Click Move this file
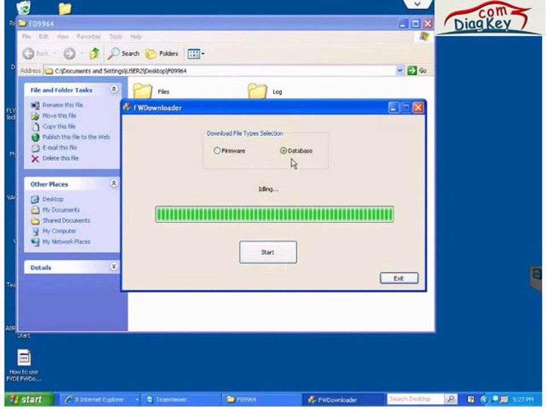The height and width of the screenshot is (409, 546). [59, 116]
